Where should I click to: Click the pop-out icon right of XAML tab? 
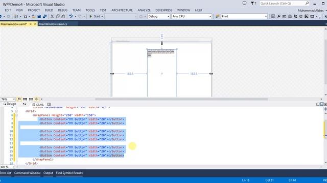[49, 104]
